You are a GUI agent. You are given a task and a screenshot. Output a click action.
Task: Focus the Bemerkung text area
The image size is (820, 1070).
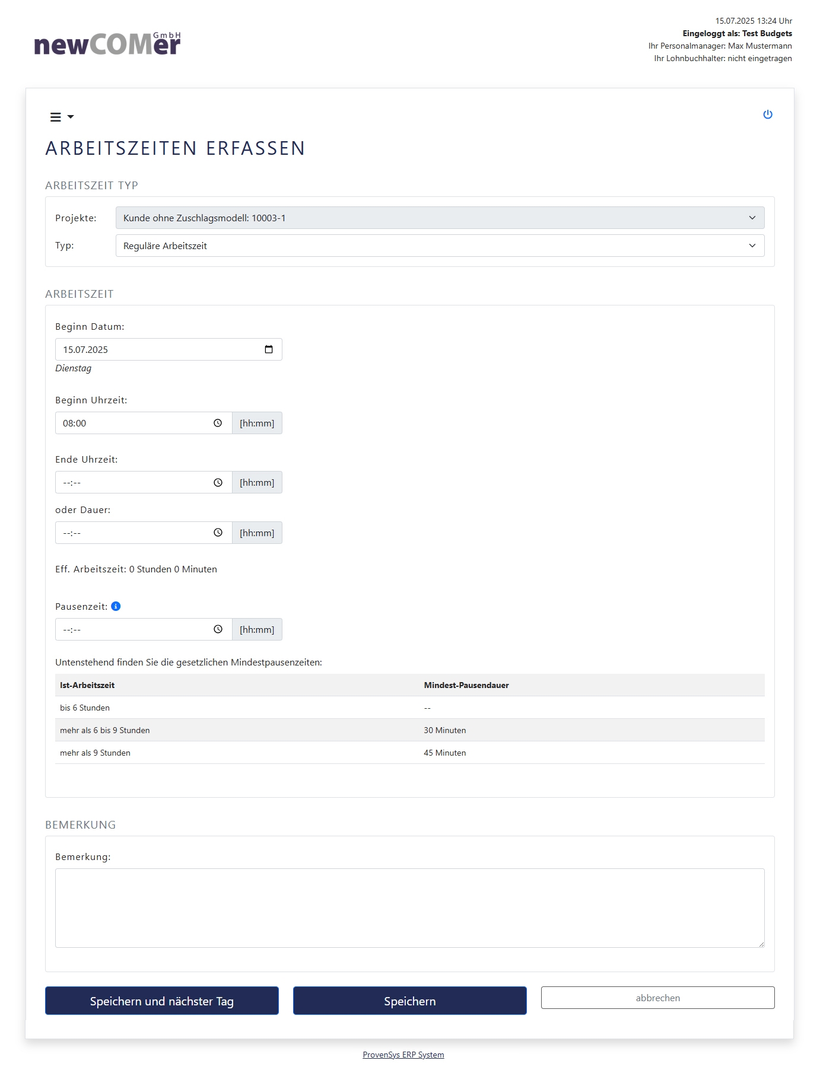tap(409, 907)
